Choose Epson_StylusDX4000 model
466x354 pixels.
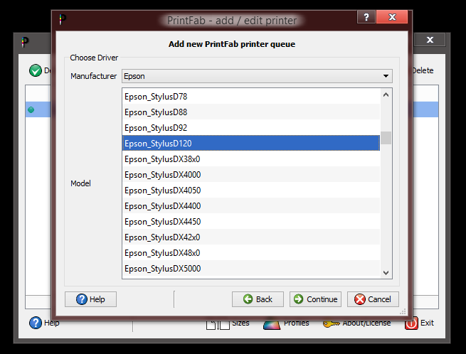251,175
